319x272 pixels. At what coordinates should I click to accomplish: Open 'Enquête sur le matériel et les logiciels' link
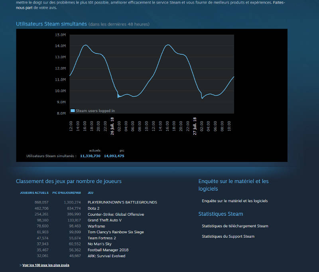click(234, 201)
